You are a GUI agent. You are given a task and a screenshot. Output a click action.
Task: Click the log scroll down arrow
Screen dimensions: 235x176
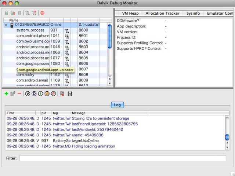pos(227,147)
